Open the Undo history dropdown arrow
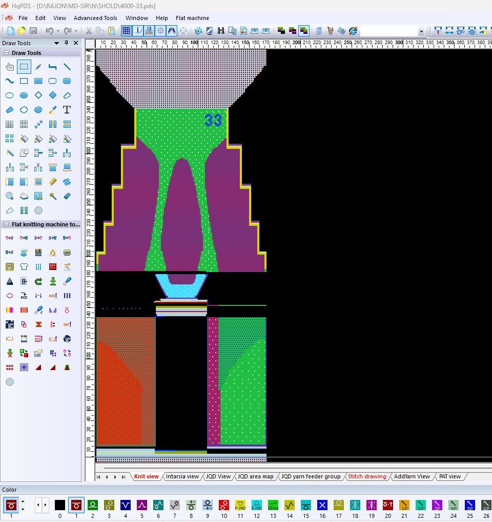492x522 pixels. click(x=58, y=31)
